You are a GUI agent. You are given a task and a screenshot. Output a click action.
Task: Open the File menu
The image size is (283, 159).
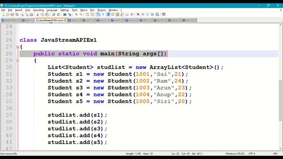click(3, 10)
